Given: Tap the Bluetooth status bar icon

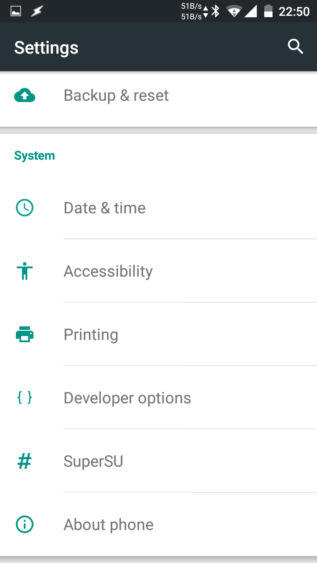Looking at the screenshot, I should 215,11.
